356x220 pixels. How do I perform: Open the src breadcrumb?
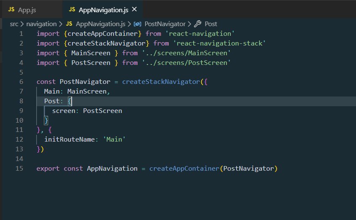[x=14, y=24]
